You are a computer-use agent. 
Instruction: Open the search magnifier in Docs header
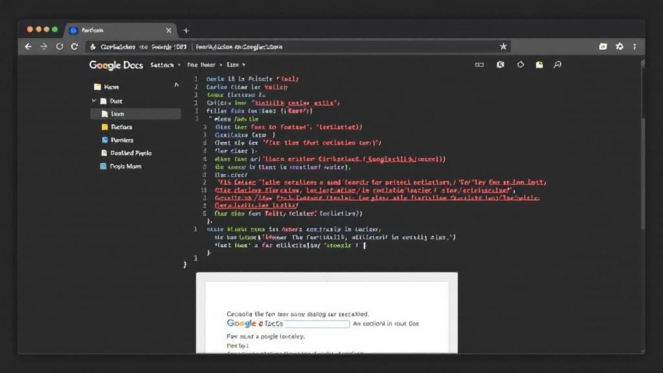pos(557,65)
